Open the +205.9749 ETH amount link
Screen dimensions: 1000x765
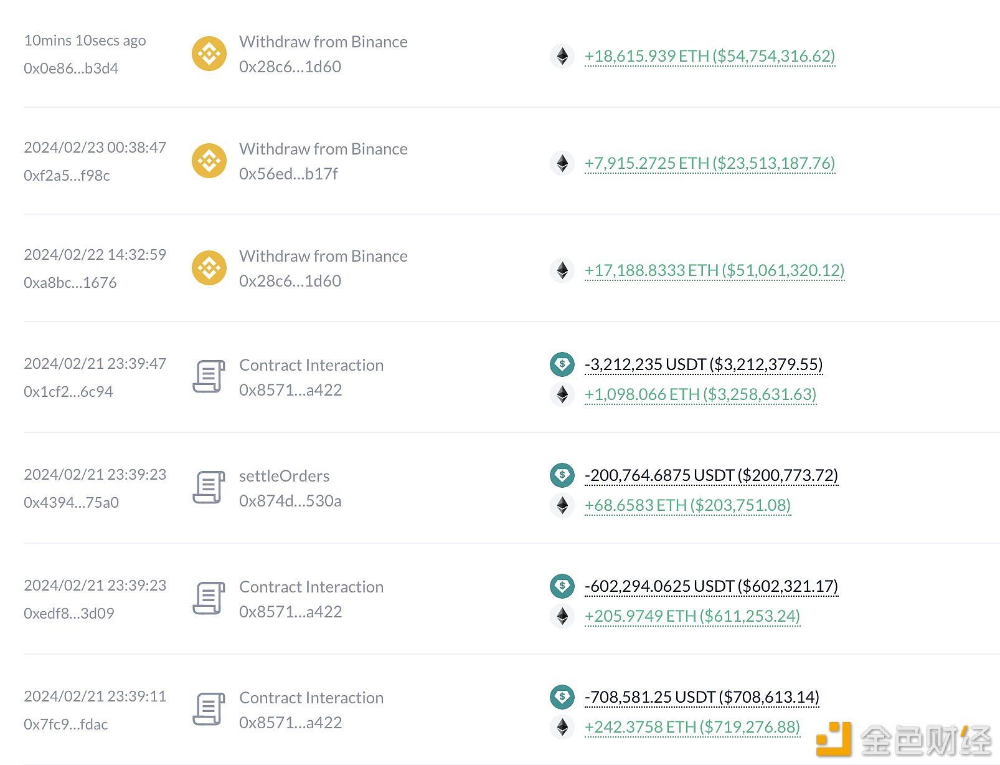coord(692,616)
